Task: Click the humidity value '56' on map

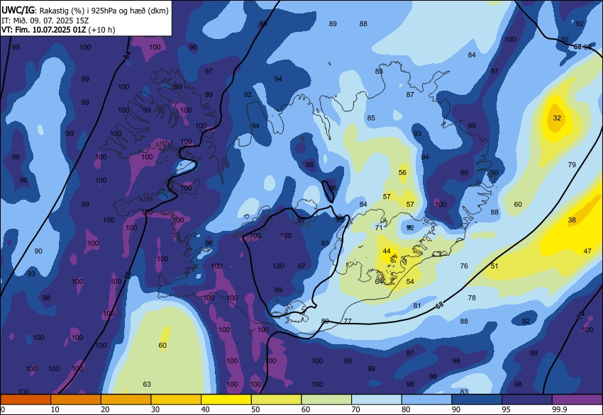Action: 402,172
